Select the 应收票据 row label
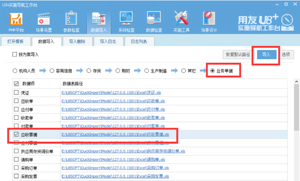 coord(29,135)
